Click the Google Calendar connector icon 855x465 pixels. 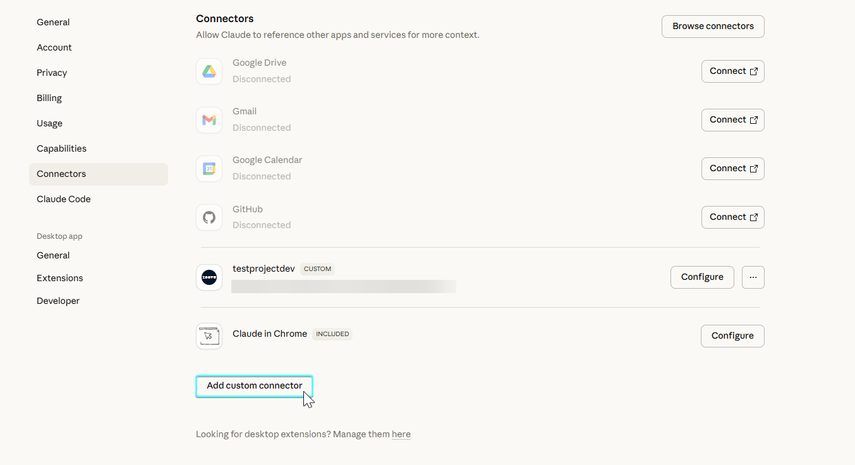point(209,169)
